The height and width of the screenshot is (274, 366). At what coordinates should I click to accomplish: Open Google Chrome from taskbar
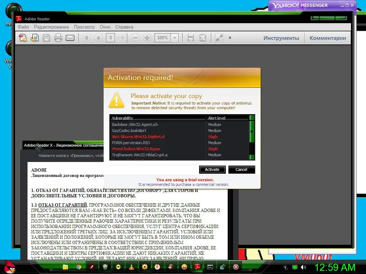tap(79, 267)
